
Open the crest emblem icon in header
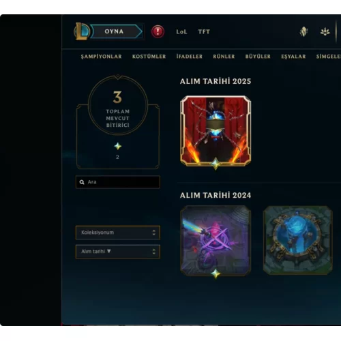tap(303, 31)
